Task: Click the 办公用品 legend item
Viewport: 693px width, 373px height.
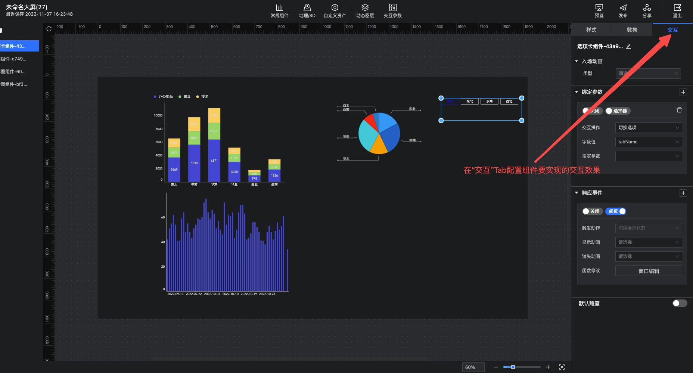Action: click(163, 97)
